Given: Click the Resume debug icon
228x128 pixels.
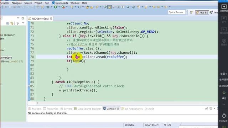Looking at the screenshot, I should [6, 7].
